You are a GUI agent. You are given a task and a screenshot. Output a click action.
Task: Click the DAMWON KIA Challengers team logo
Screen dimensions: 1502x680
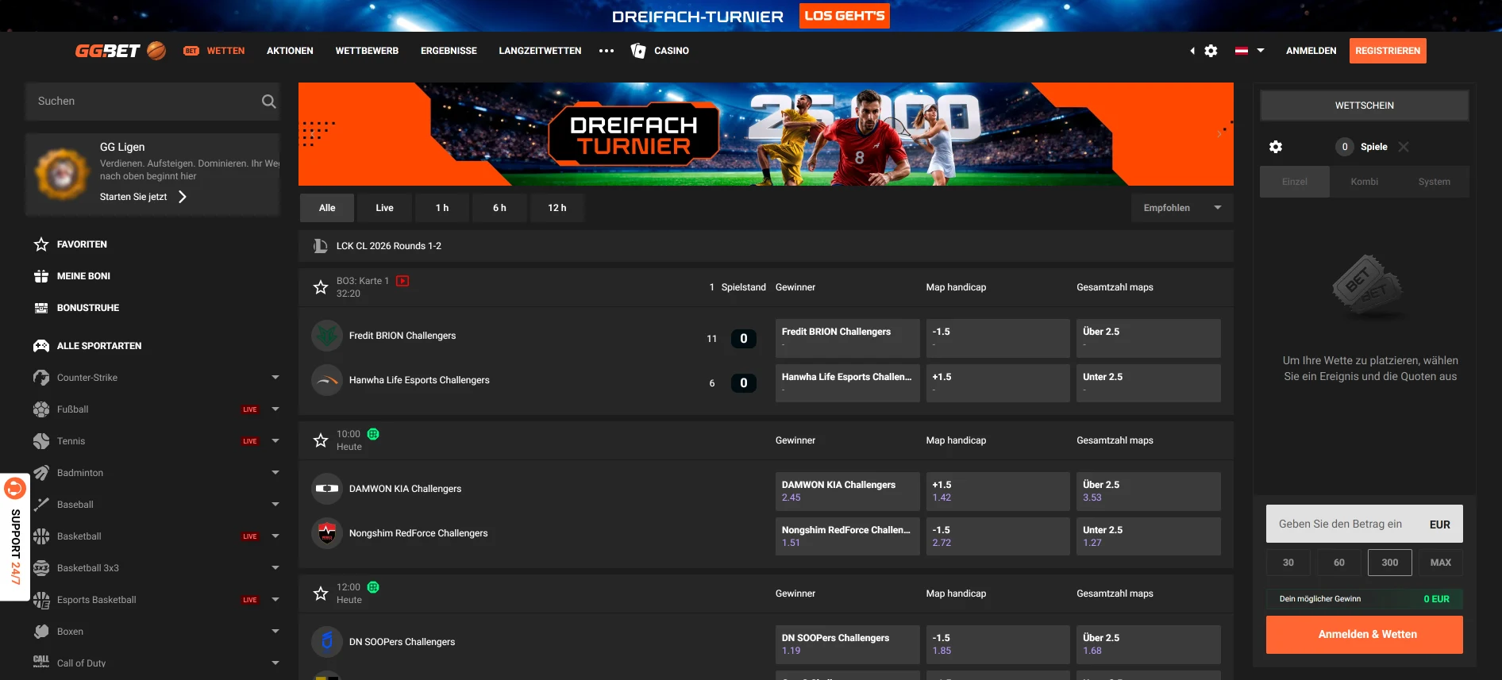click(x=327, y=489)
